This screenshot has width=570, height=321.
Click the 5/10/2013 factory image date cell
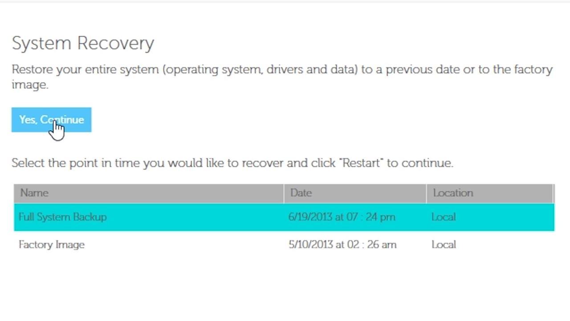(x=342, y=245)
